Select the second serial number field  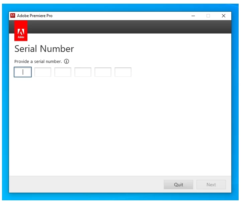tap(43, 72)
